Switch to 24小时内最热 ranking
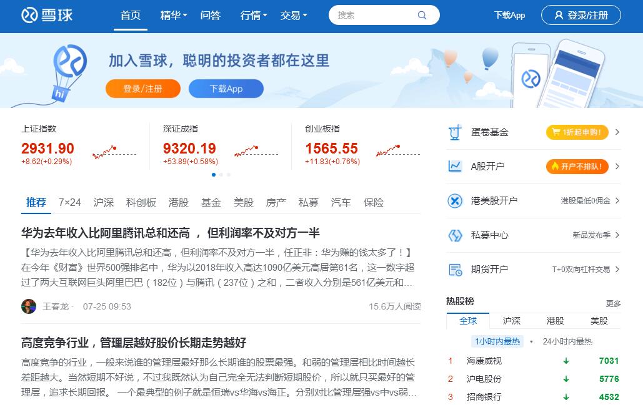643x405 pixels. [567, 341]
